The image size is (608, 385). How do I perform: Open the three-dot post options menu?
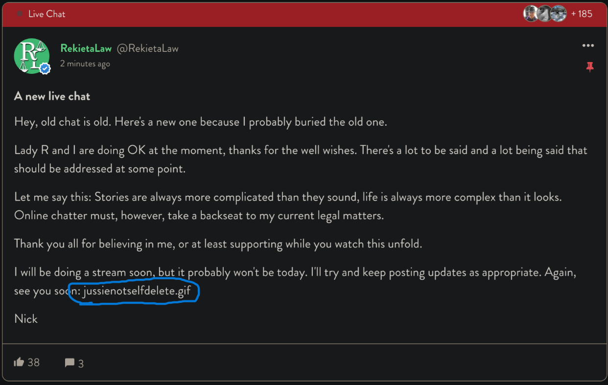[588, 45]
